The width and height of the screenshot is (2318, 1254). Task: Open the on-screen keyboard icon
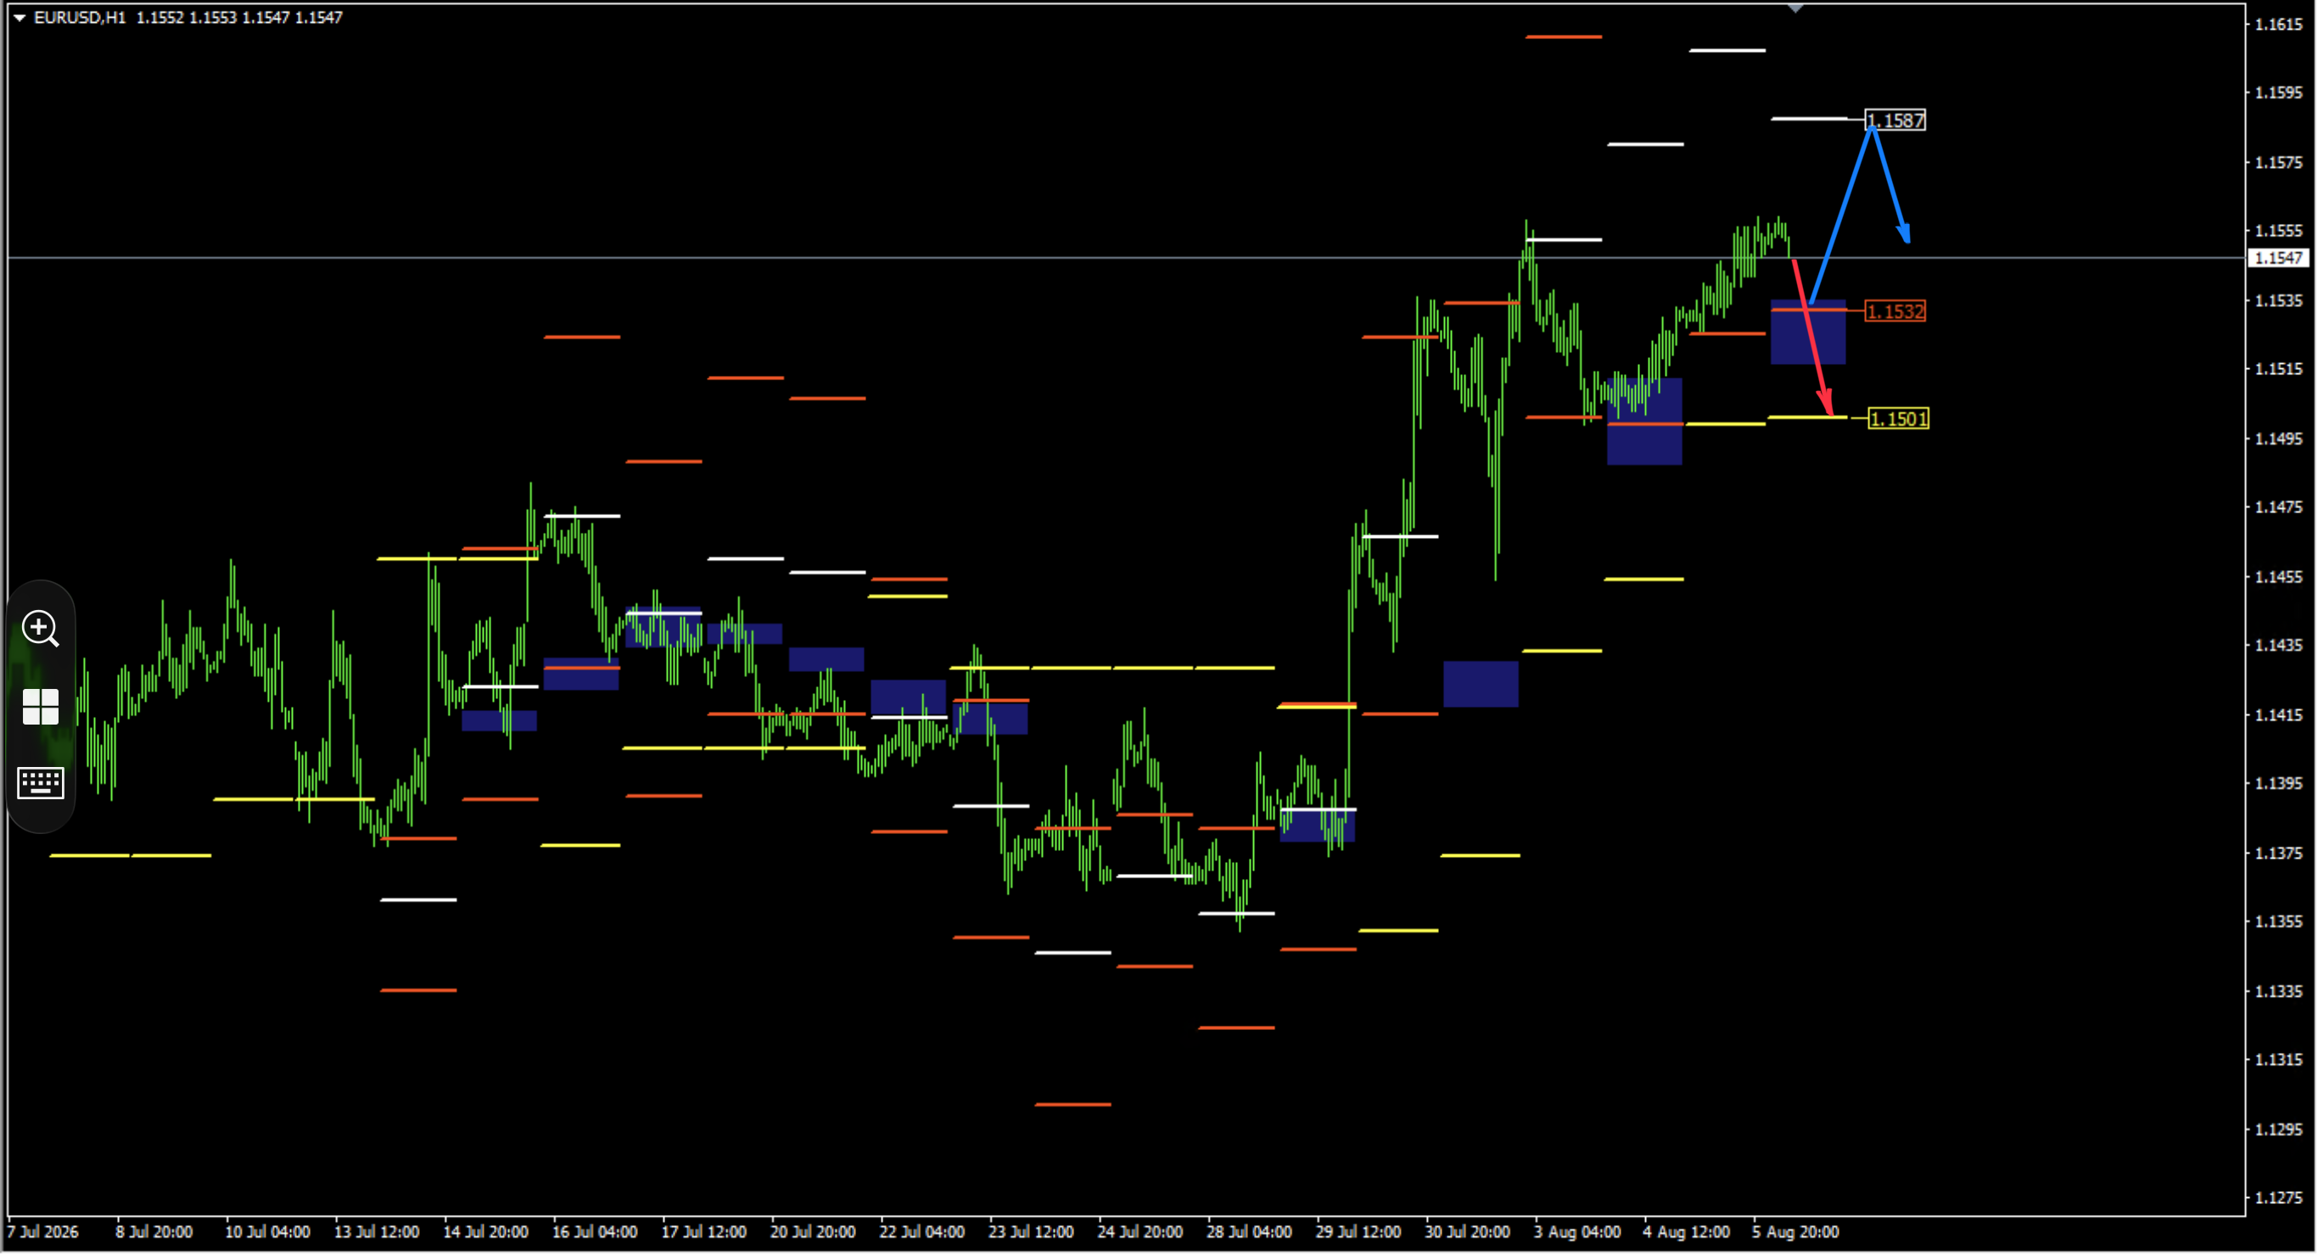click(41, 782)
